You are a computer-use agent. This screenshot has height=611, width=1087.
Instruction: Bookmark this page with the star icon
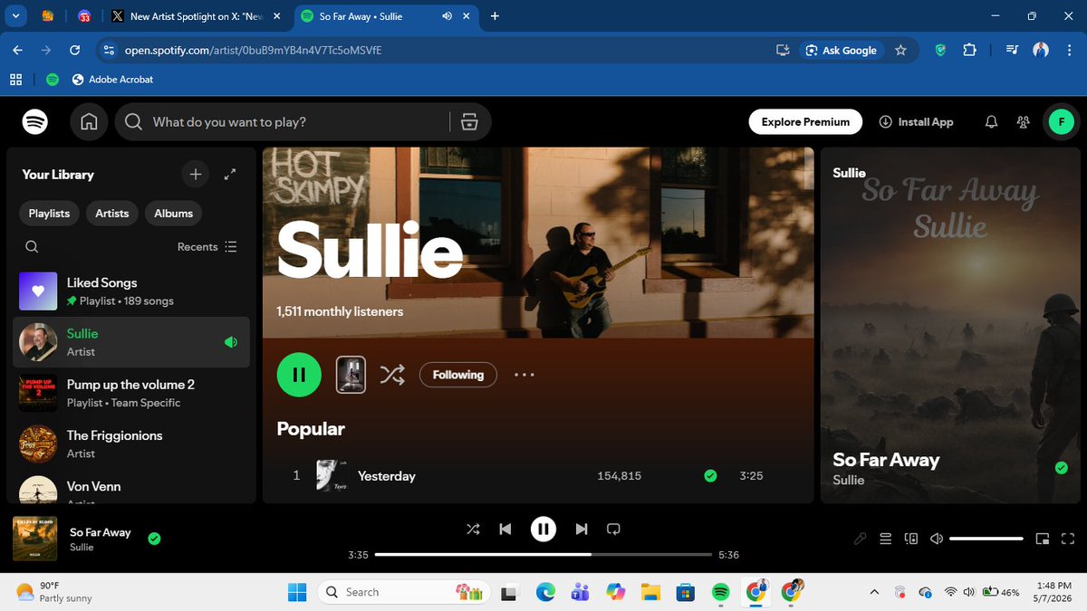tap(900, 51)
